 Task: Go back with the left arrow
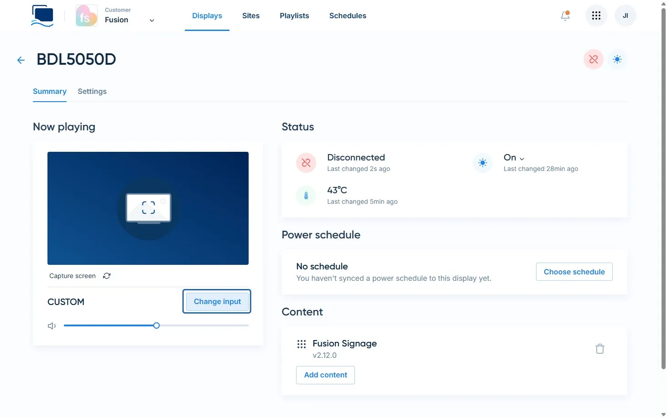point(21,60)
